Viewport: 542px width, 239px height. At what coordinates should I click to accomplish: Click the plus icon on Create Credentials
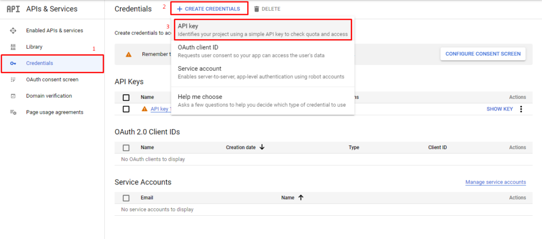179,9
